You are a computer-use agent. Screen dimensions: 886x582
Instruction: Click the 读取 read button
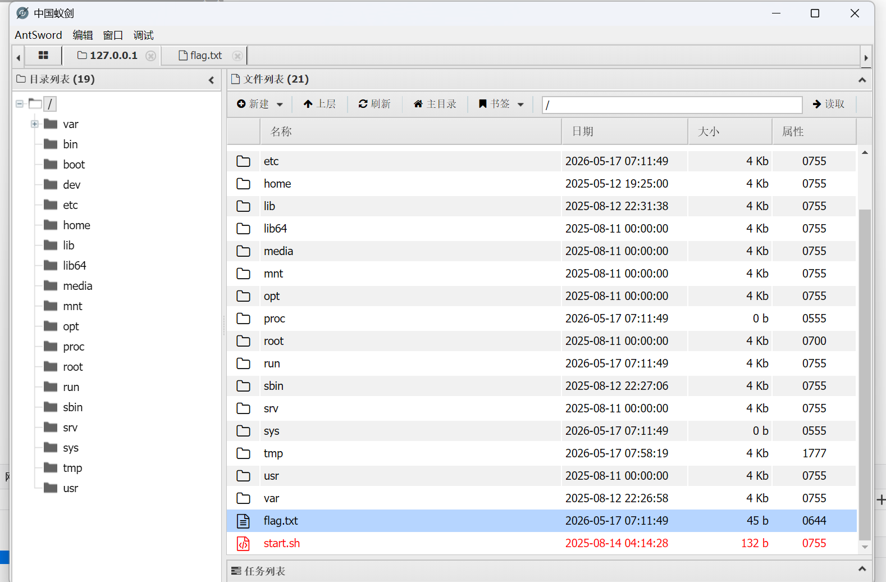click(x=829, y=104)
